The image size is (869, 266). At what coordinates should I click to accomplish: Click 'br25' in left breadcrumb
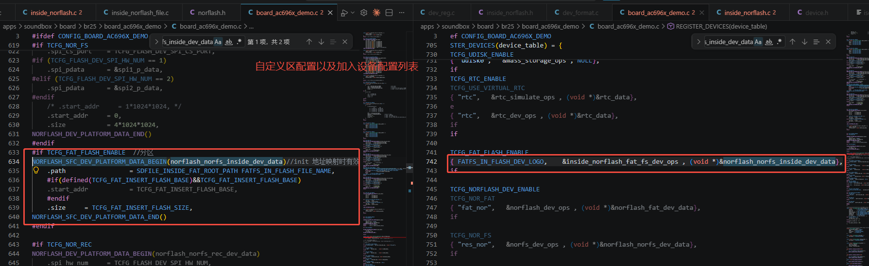(x=90, y=27)
